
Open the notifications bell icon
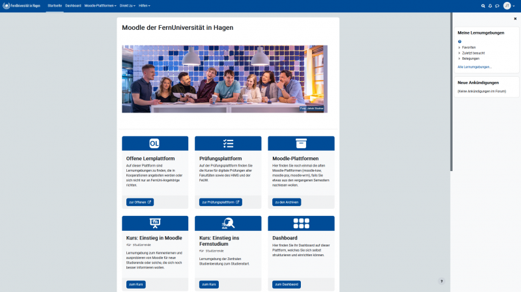[x=490, y=6]
